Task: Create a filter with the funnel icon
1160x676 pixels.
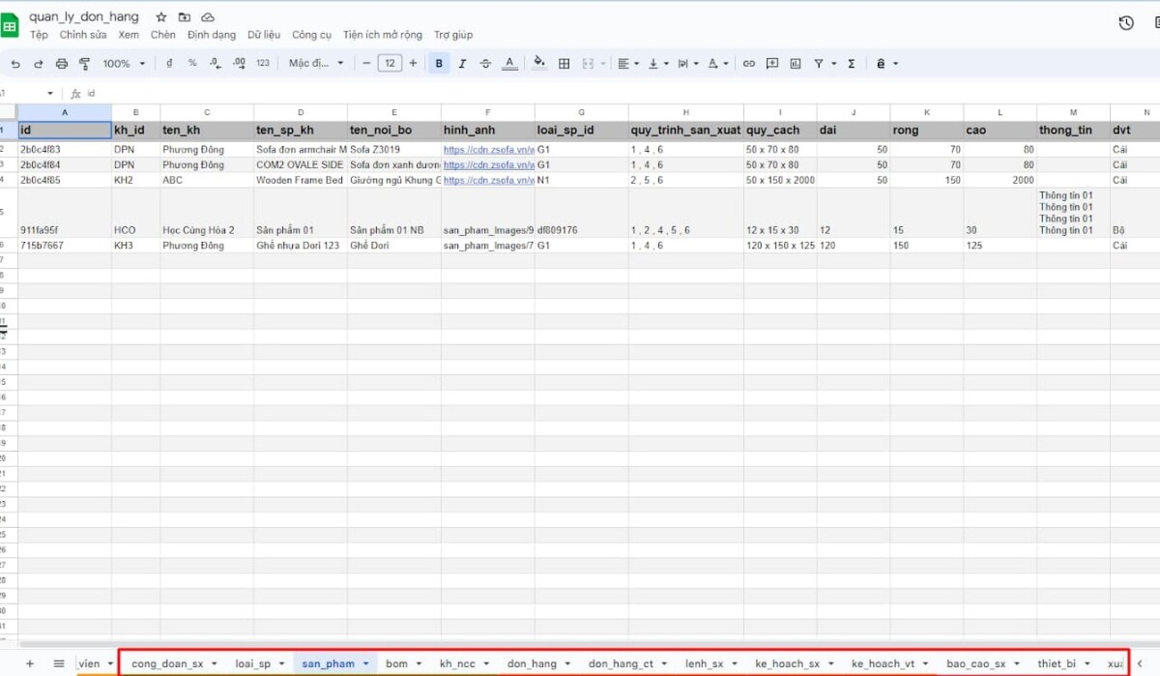Action: pyautogui.click(x=821, y=63)
